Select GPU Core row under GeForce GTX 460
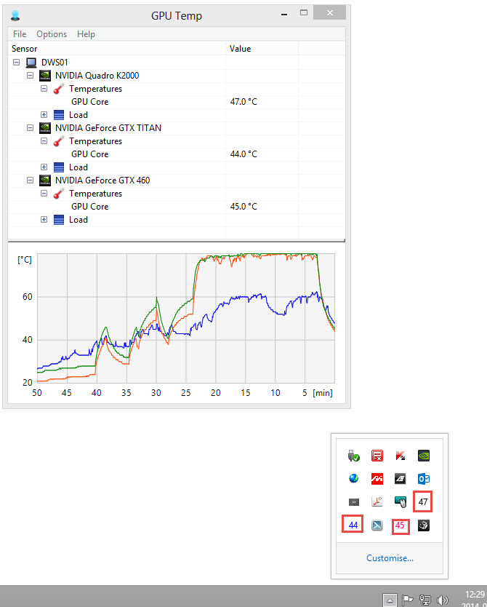 pyautogui.click(x=176, y=206)
